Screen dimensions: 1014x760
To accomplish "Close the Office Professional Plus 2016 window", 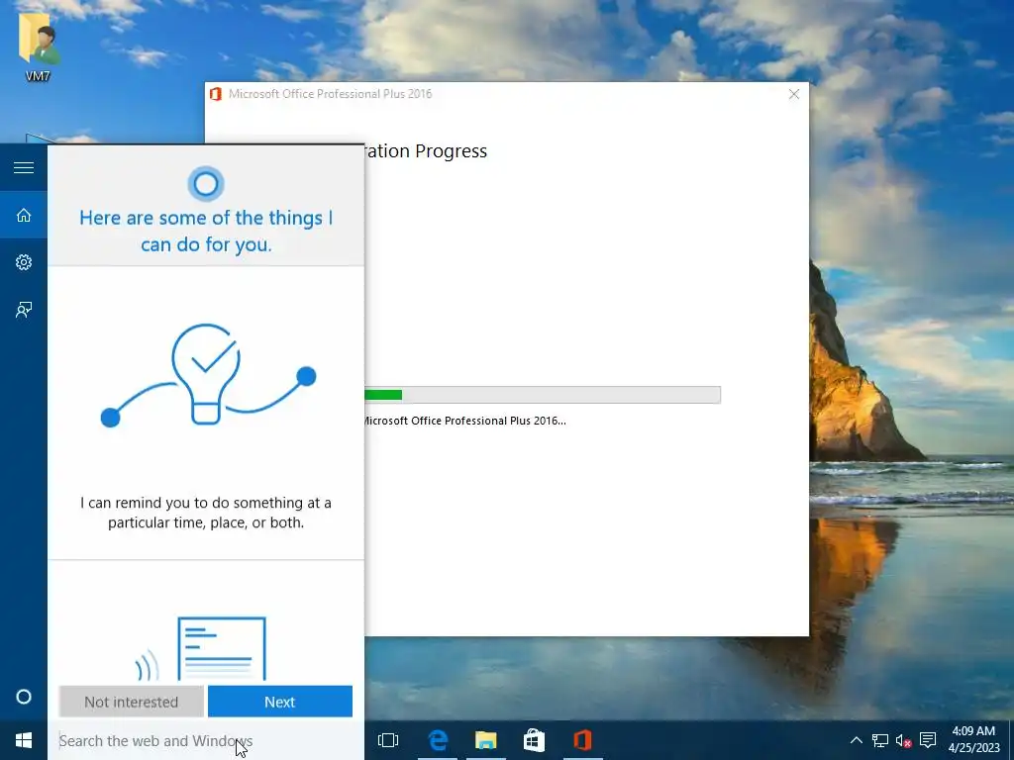I will [x=794, y=94].
